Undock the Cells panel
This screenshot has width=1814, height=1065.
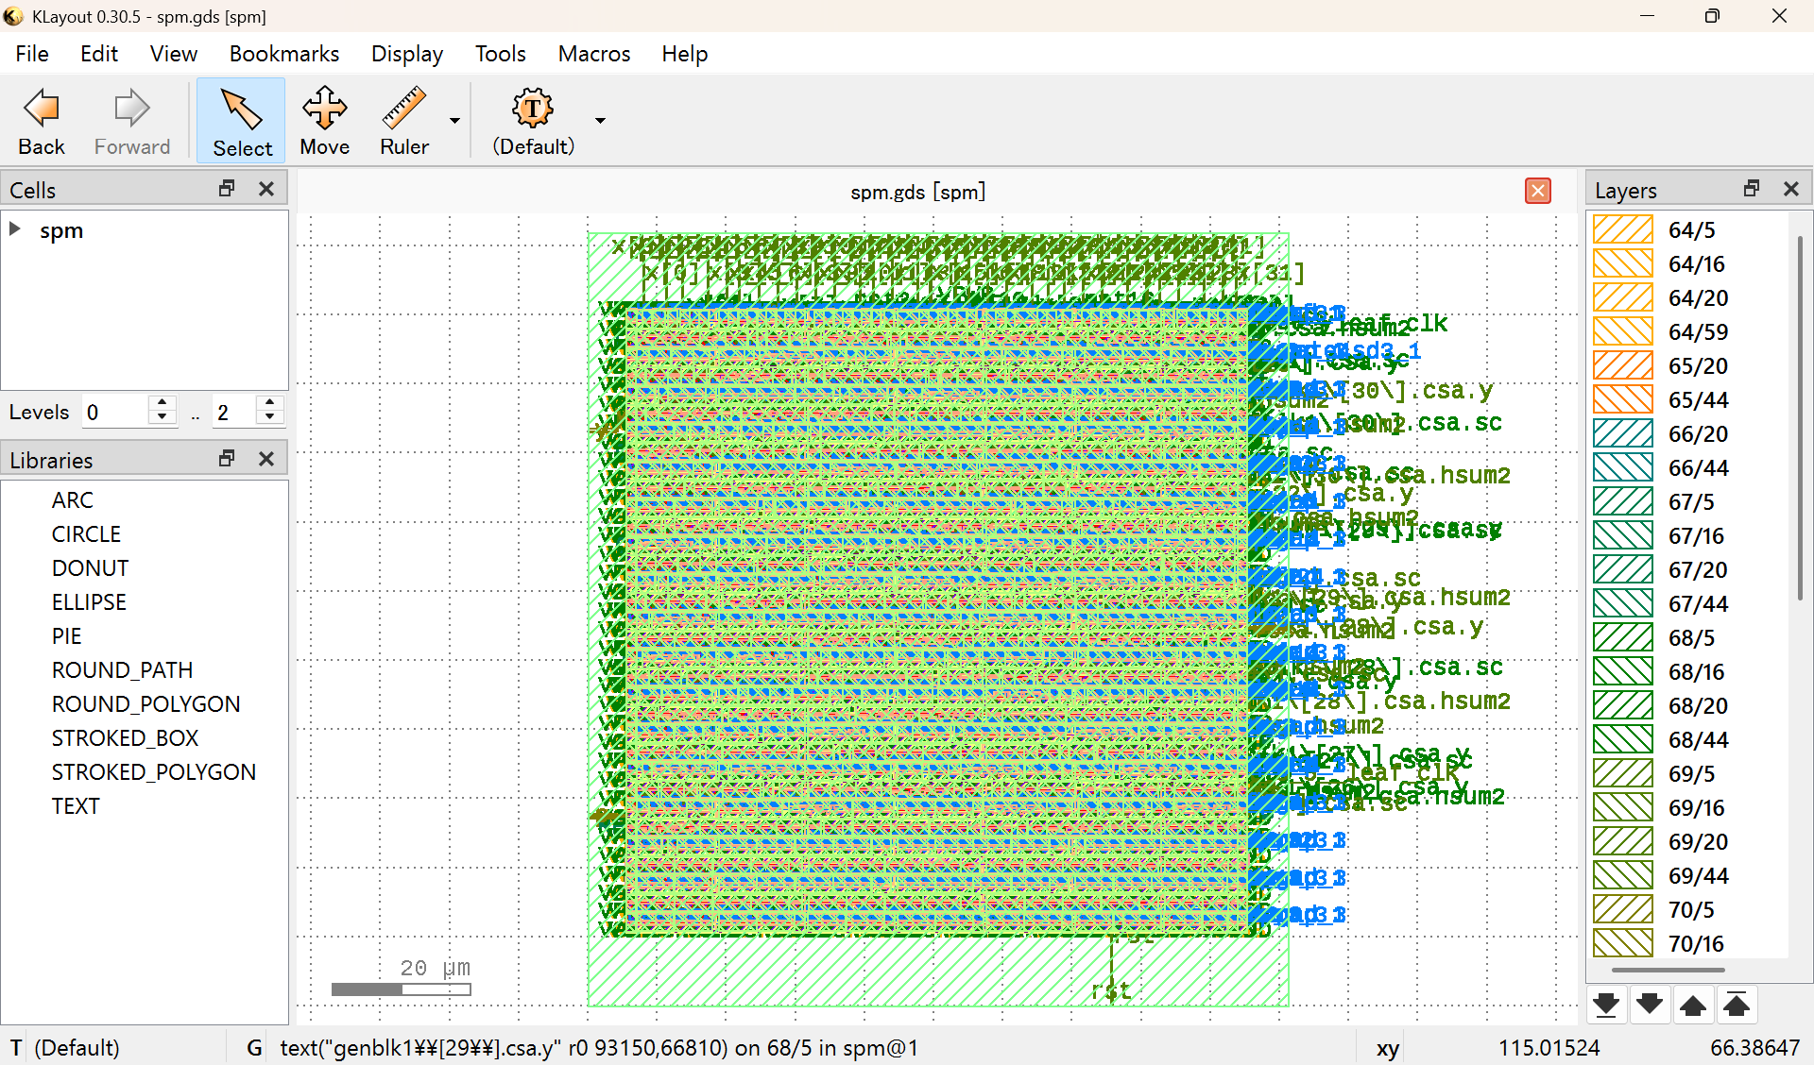click(x=227, y=189)
